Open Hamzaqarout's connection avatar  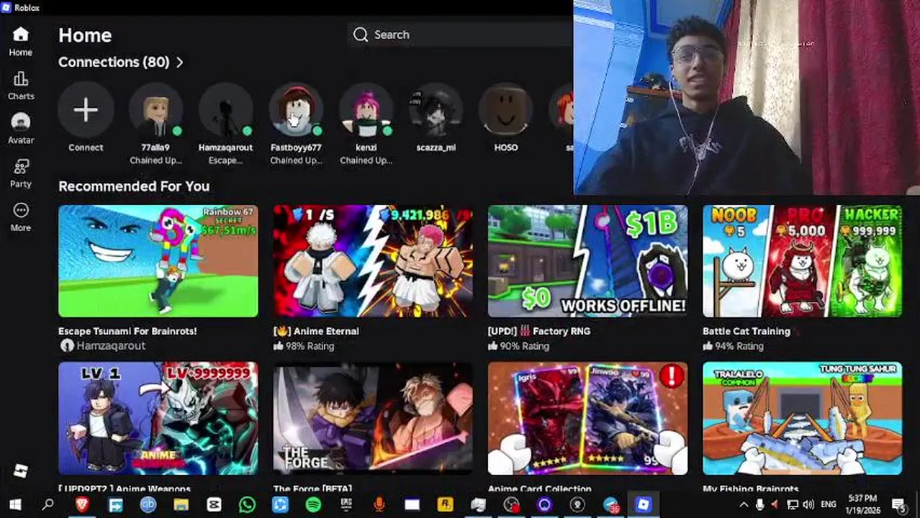point(225,110)
